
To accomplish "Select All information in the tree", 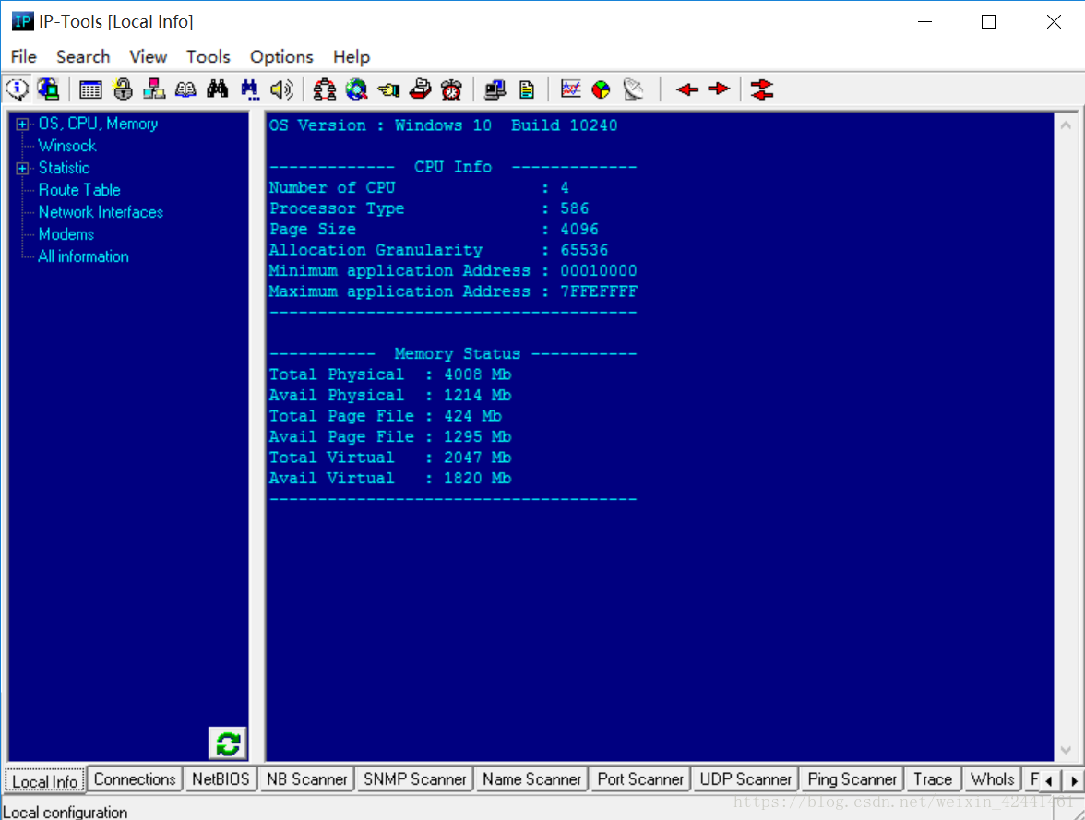I will [84, 256].
